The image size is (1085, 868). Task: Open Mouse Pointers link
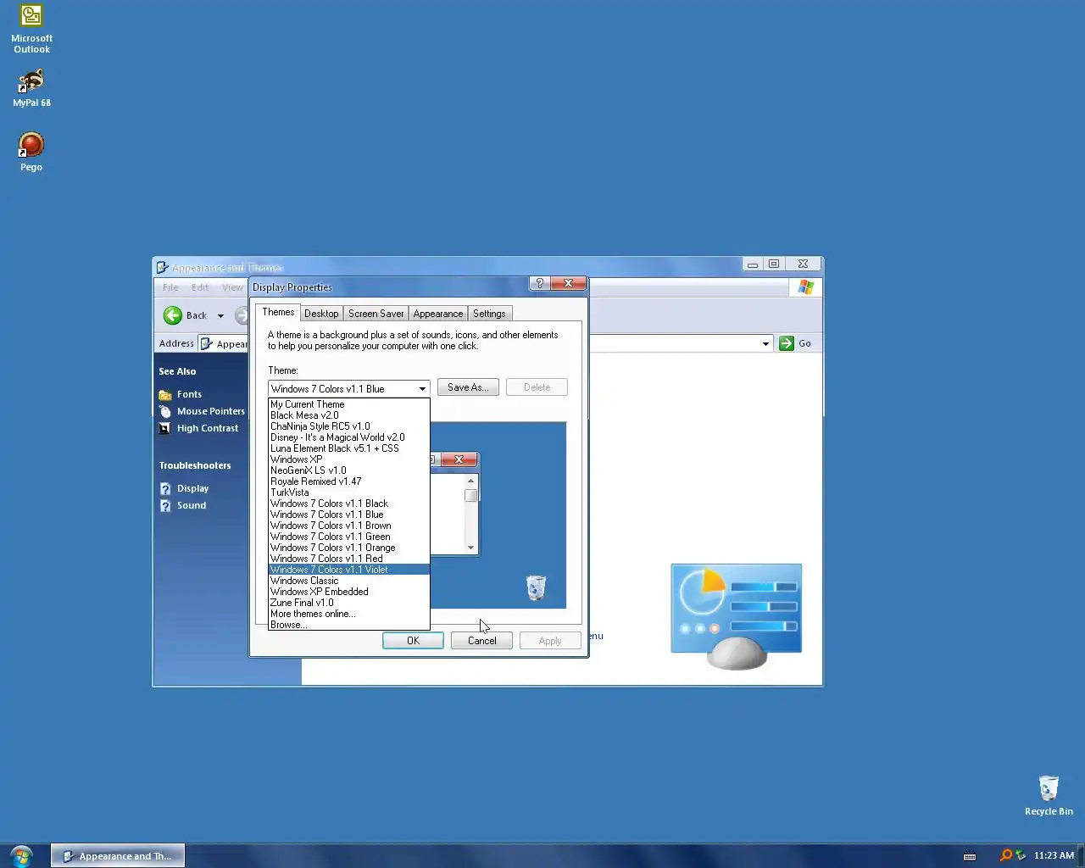click(210, 411)
